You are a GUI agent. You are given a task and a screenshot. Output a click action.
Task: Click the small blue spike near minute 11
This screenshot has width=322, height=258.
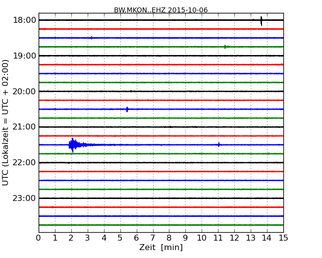pos(219,145)
